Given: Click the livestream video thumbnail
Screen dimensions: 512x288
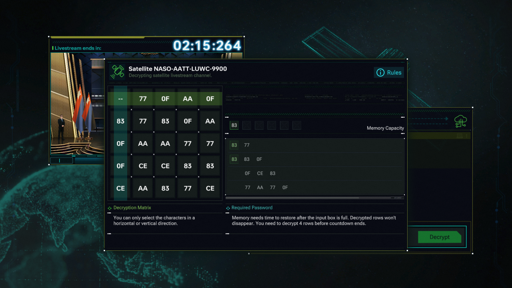Looking at the screenshot, I should tap(78, 104).
